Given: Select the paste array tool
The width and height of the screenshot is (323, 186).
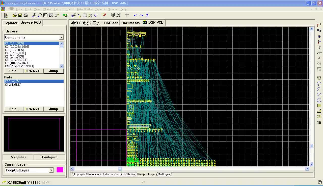Looking at the screenshot, I should [x=319, y=122].
